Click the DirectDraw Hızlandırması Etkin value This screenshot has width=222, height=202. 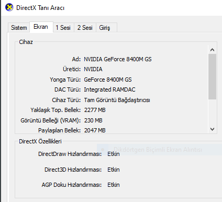[x=114, y=154]
